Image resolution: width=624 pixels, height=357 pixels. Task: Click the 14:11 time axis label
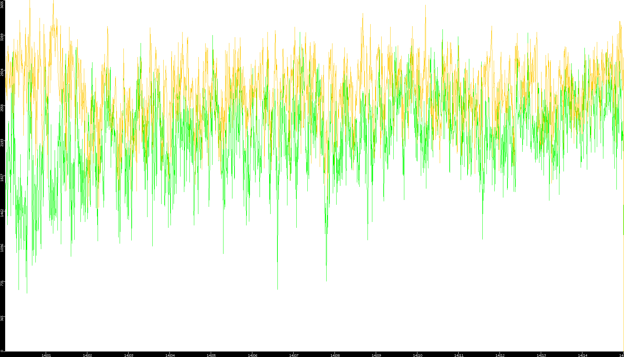459,355
